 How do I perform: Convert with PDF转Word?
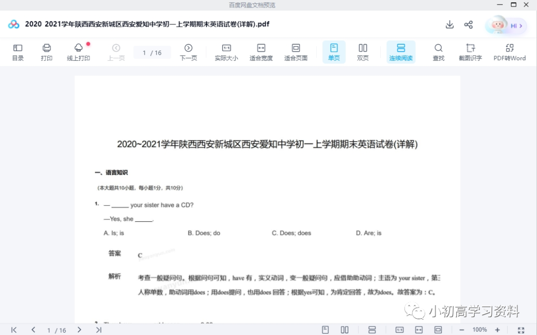(510, 52)
